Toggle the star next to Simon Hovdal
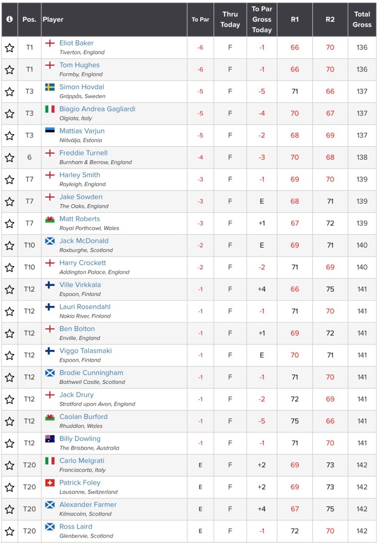Image resolution: width=378 pixels, height=543 pixels. [x=10, y=92]
